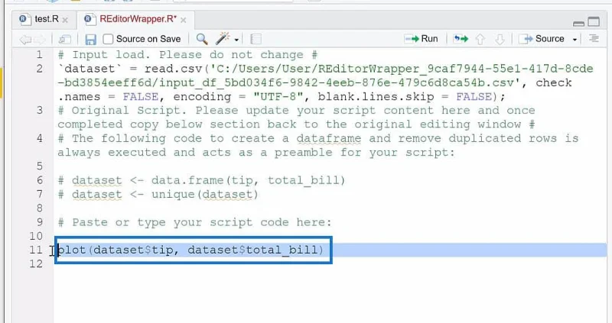
Task: Go to previous section with up arrow
Action: (480, 39)
